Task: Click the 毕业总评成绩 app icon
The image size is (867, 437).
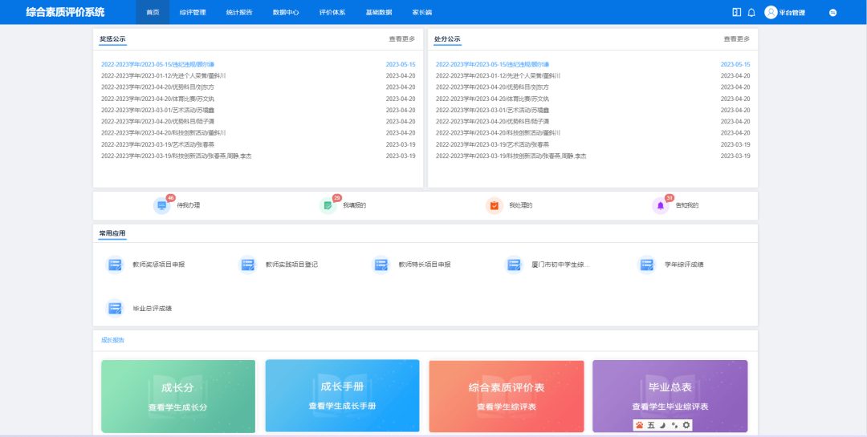Action: 115,308
